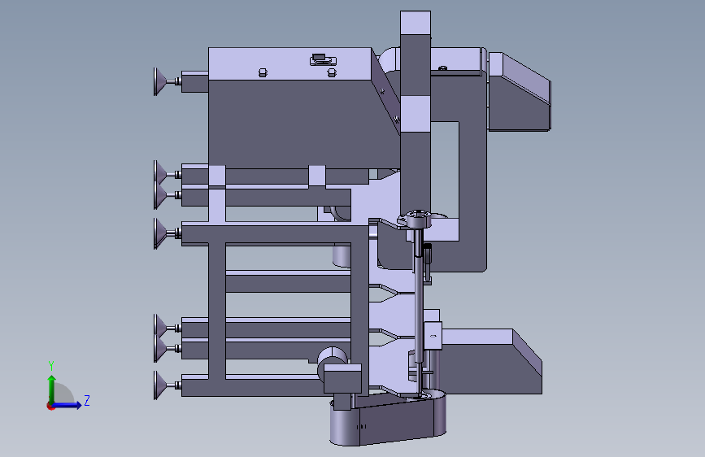Viewport: 705px width, 457px height.
Task: Select the topmost suction cup on the left side
Action: tap(161, 81)
